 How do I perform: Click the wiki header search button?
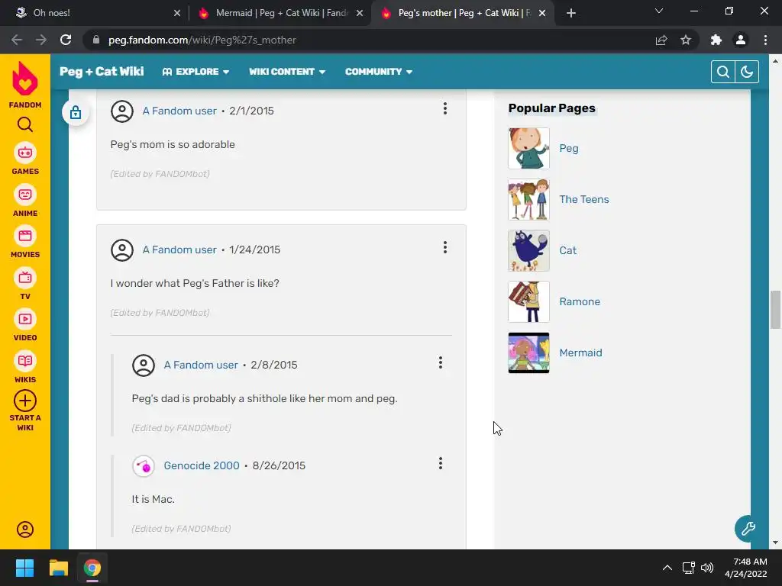pos(722,72)
